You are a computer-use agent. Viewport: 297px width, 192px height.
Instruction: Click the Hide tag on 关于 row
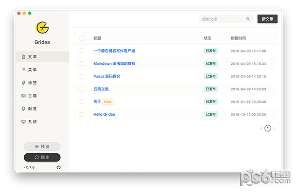(108, 101)
